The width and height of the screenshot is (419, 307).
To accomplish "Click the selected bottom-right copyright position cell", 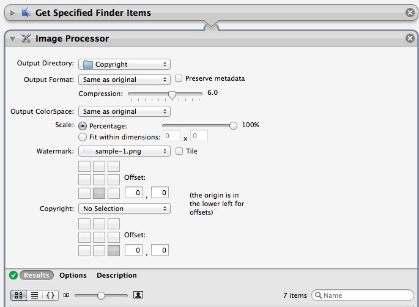I will 114,251.
